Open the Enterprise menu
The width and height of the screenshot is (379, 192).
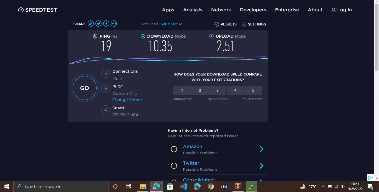(x=287, y=10)
